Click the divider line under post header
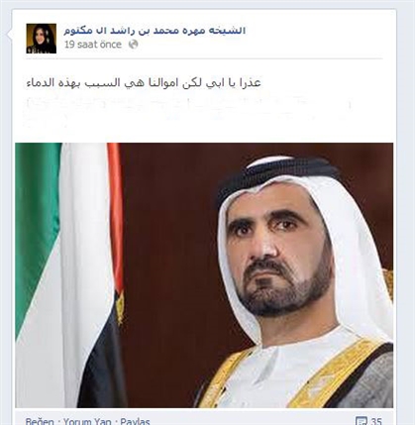 pyautogui.click(x=204, y=59)
